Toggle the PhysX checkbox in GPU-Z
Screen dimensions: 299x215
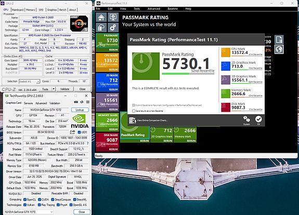coord(58,205)
